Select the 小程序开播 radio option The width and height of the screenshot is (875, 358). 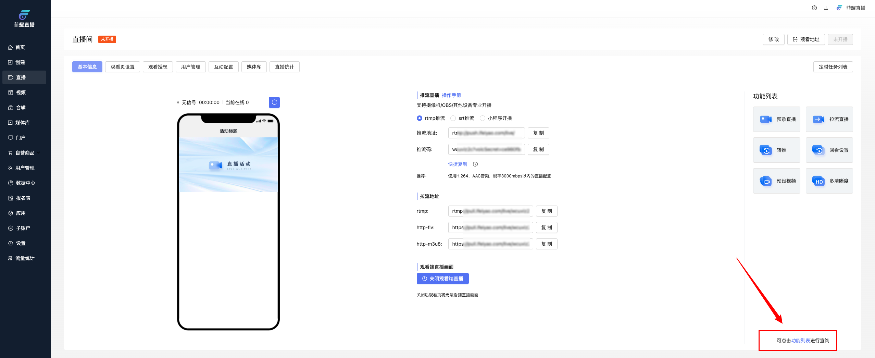(483, 118)
